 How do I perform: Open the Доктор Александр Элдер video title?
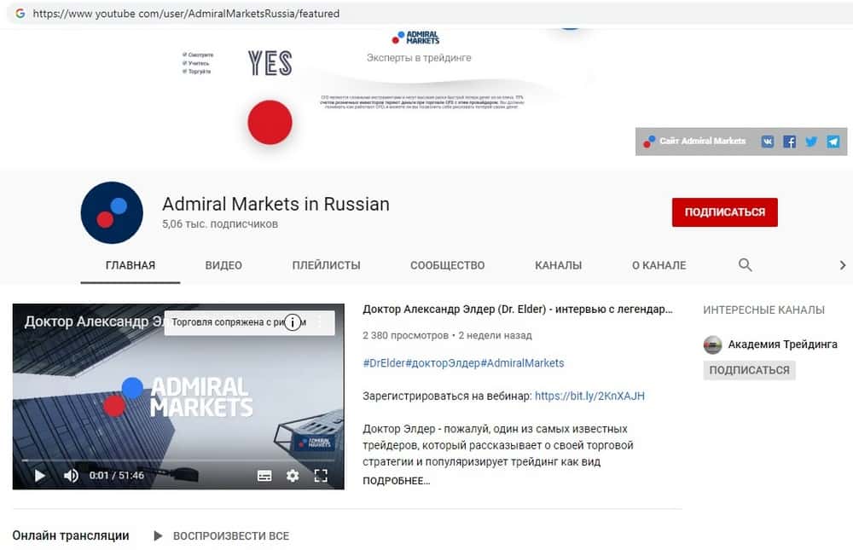point(518,309)
